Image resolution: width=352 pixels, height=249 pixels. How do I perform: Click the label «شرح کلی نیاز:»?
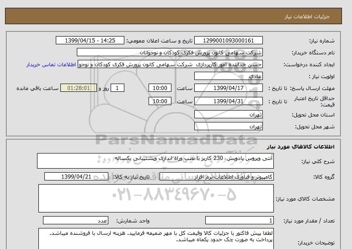click(x=318, y=161)
